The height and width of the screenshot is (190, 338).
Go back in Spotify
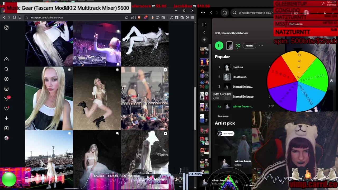coord(211,13)
